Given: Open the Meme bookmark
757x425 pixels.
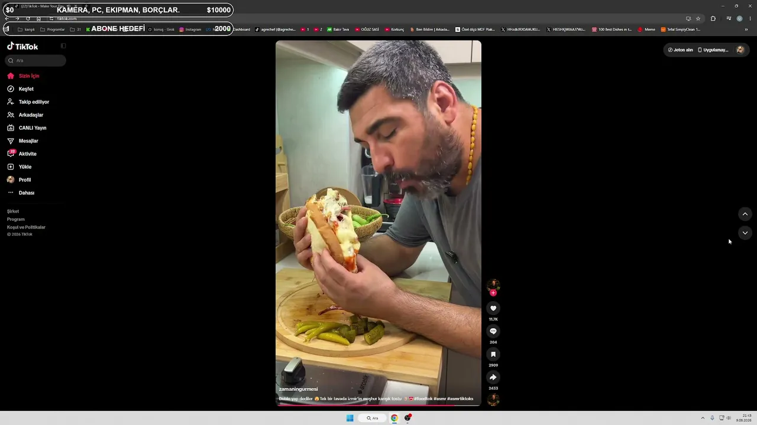Looking at the screenshot, I should click(x=646, y=30).
